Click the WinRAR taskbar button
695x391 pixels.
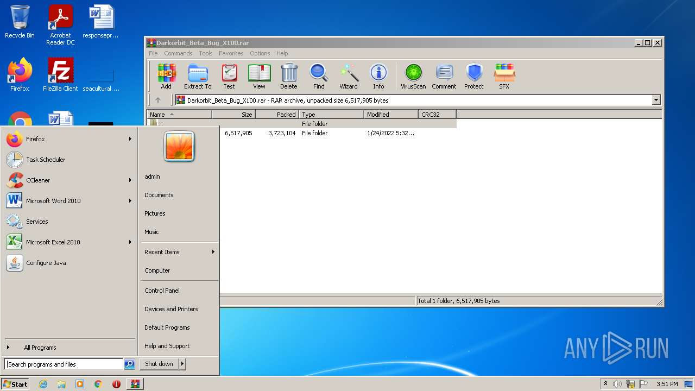[135, 384]
